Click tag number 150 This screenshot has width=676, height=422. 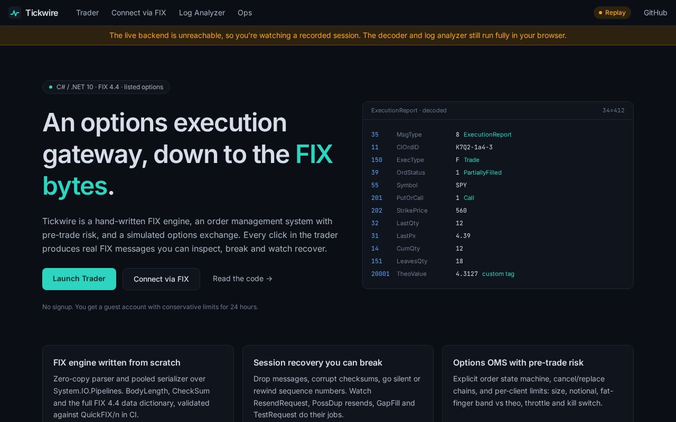coord(377,160)
